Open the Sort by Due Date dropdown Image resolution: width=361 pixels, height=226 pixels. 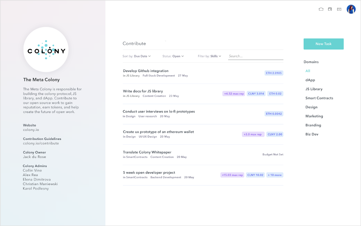[136, 56]
